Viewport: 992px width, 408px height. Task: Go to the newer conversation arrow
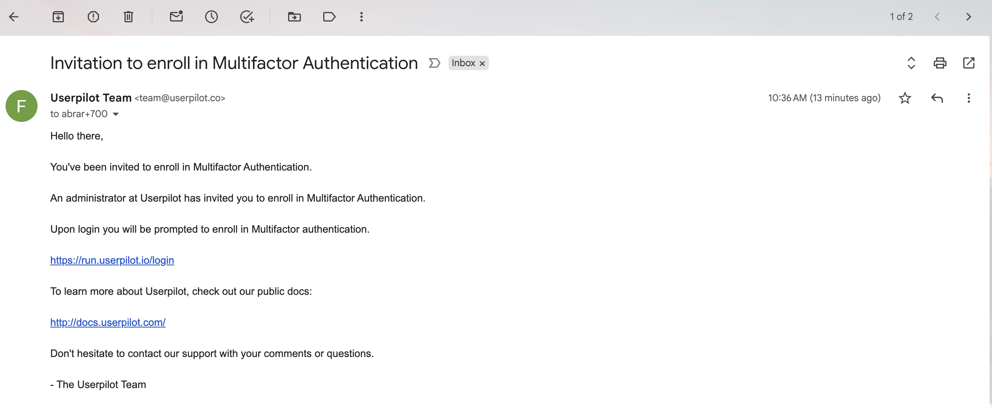click(x=937, y=17)
